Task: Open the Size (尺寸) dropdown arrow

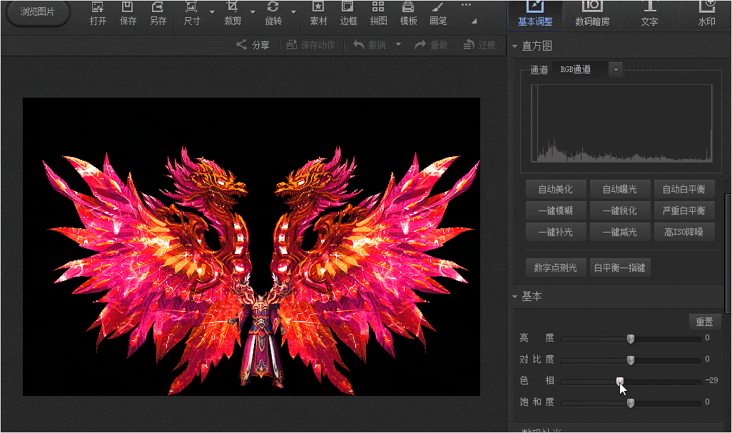Action: (212, 12)
